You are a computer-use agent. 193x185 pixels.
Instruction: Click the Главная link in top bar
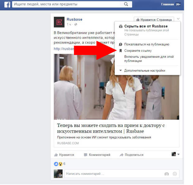(x=167, y=4)
